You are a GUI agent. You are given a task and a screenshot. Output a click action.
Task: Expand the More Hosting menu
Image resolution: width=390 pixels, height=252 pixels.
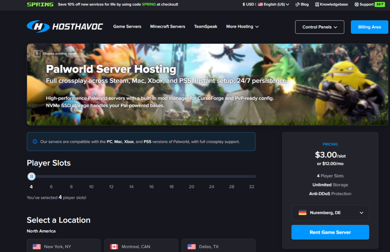click(x=242, y=26)
